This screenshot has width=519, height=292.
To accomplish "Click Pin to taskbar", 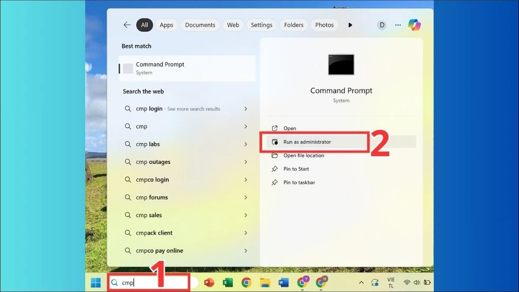I will point(341,182).
